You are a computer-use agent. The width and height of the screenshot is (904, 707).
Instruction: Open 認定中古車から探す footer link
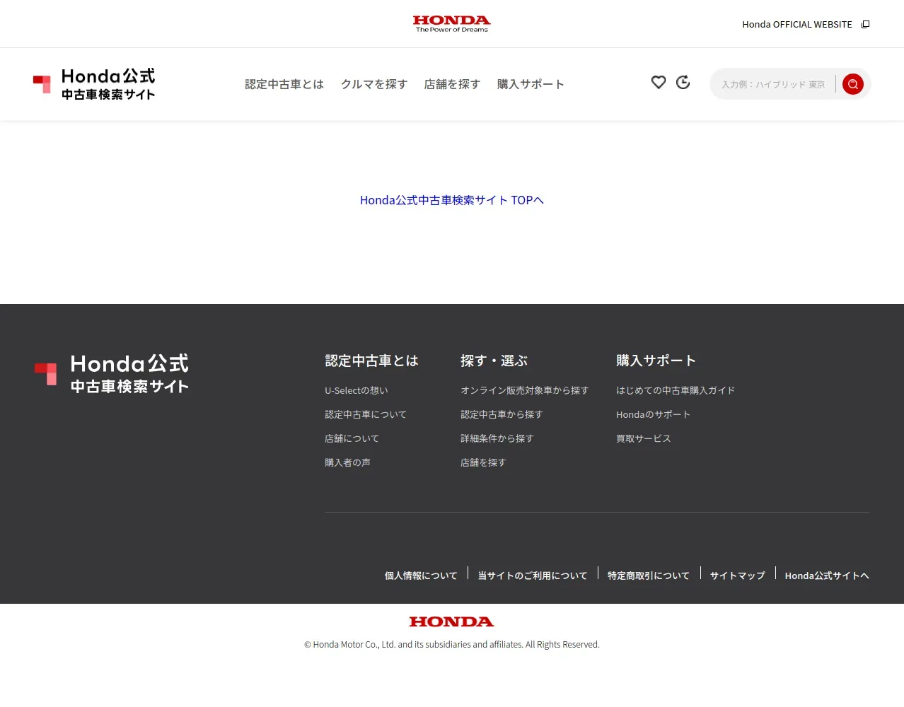coord(502,414)
